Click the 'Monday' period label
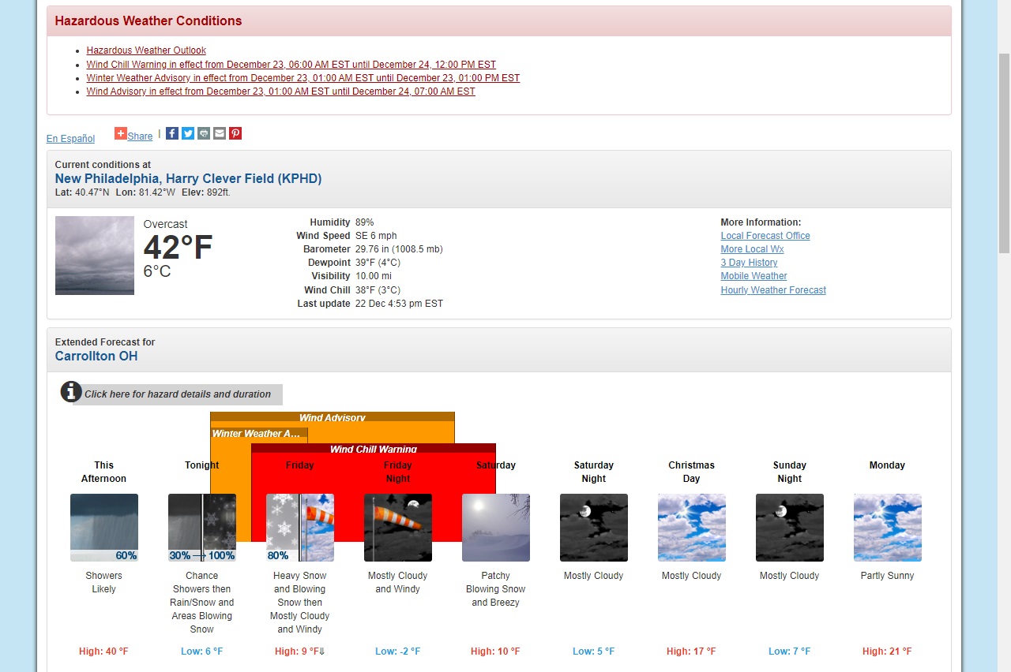The height and width of the screenshot is (672, 1011). point(888,465)
